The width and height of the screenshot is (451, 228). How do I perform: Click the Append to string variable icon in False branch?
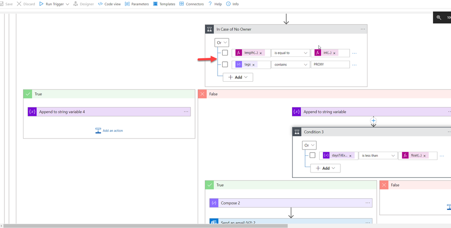[297, 112]
